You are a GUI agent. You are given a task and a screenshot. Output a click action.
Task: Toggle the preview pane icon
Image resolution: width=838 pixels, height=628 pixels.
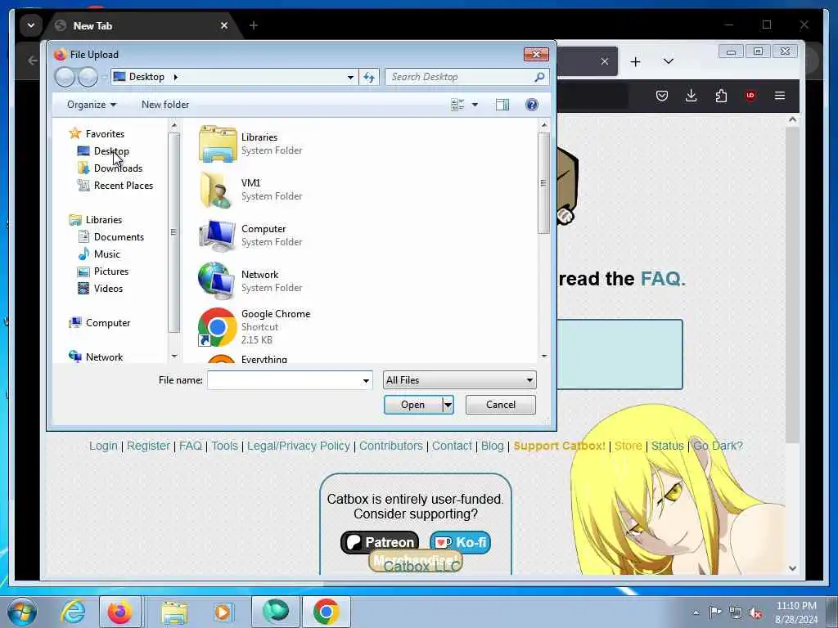coord(502,105)
